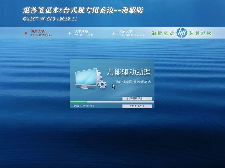
Task: Click the monitor with gears driver icon
Action: pos(91,79)
